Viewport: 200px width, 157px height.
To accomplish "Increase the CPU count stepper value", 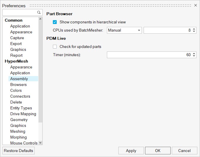I will pyautogui.click(x=194, y=29).
